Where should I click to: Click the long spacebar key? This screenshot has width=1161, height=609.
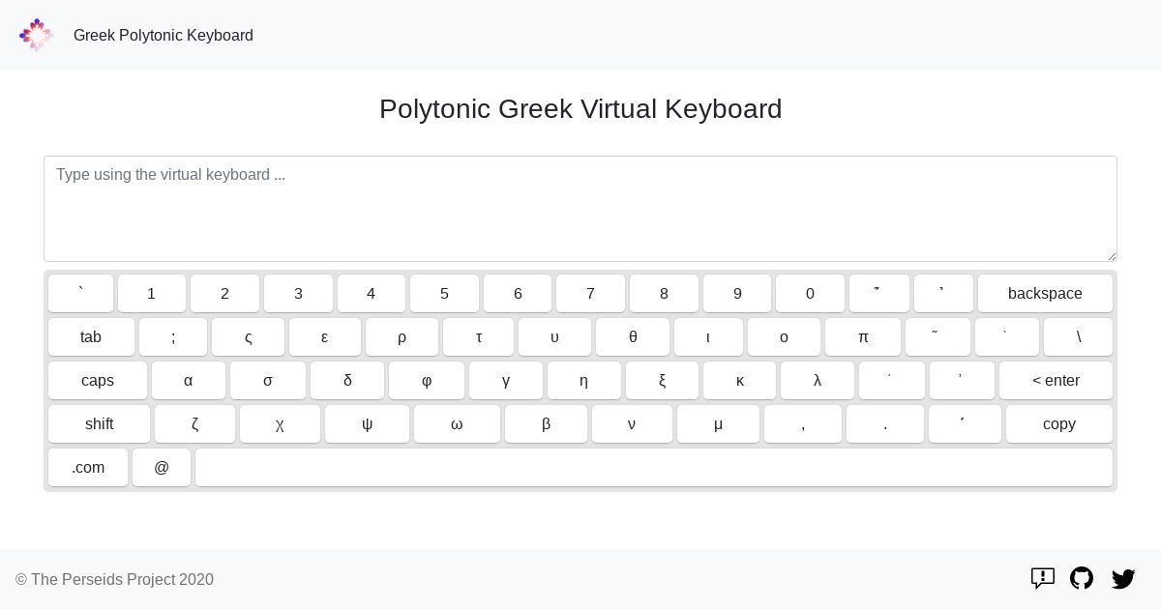click(654, 468)
